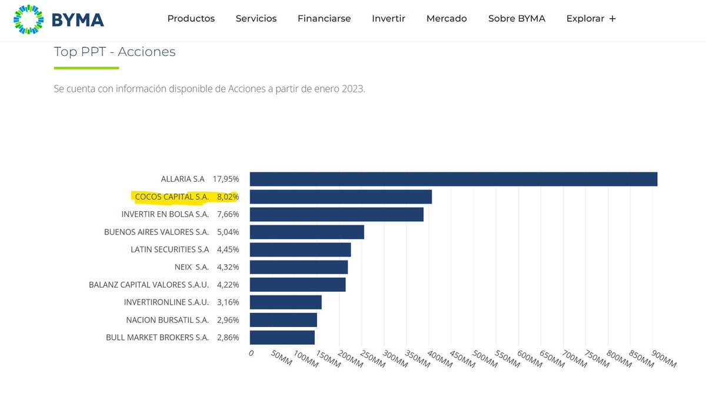This screenshot has width=706, height=400.
Task: Select the COCOS CAPITAL S.A. label
Action: coord(172,196)
